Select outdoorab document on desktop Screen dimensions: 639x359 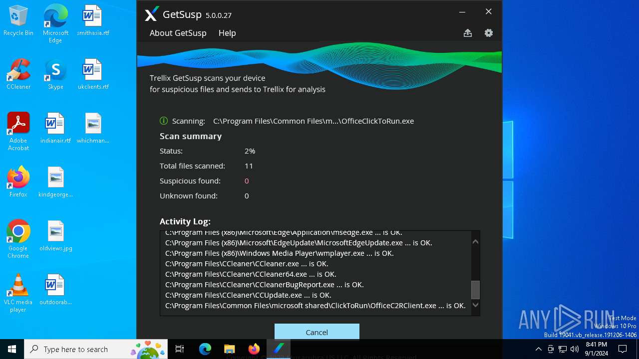[x=55, y=290]
